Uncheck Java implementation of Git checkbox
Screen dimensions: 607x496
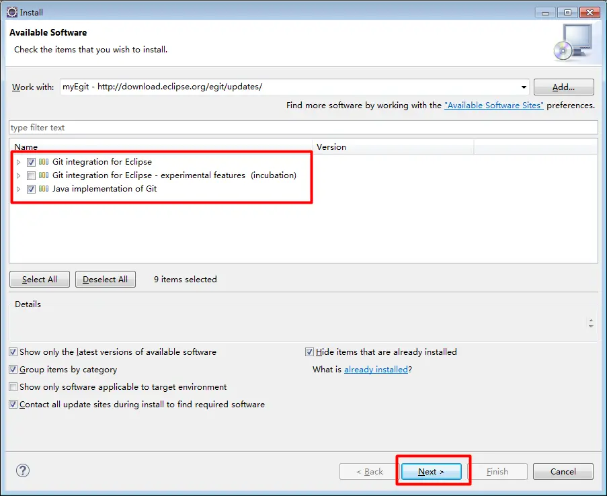point(32,189)
